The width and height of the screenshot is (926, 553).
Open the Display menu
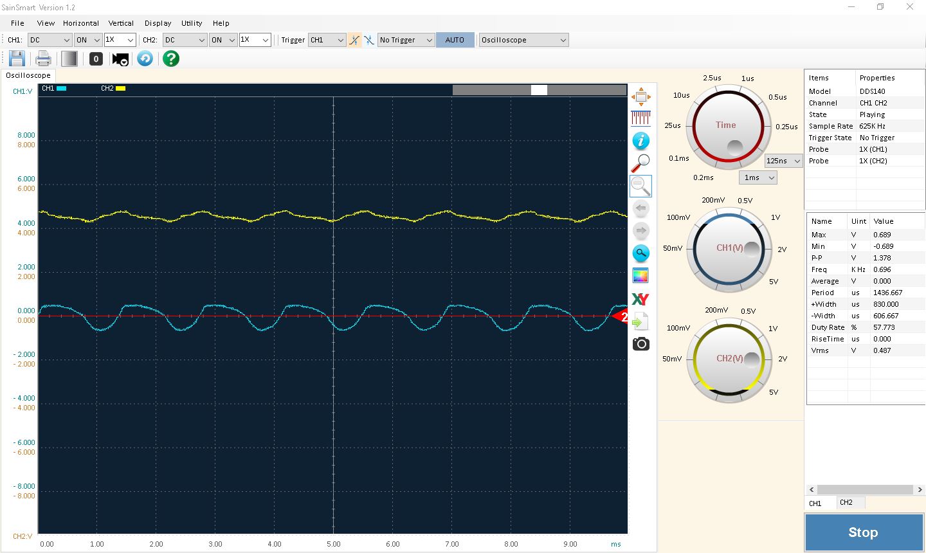click(158, 23)
